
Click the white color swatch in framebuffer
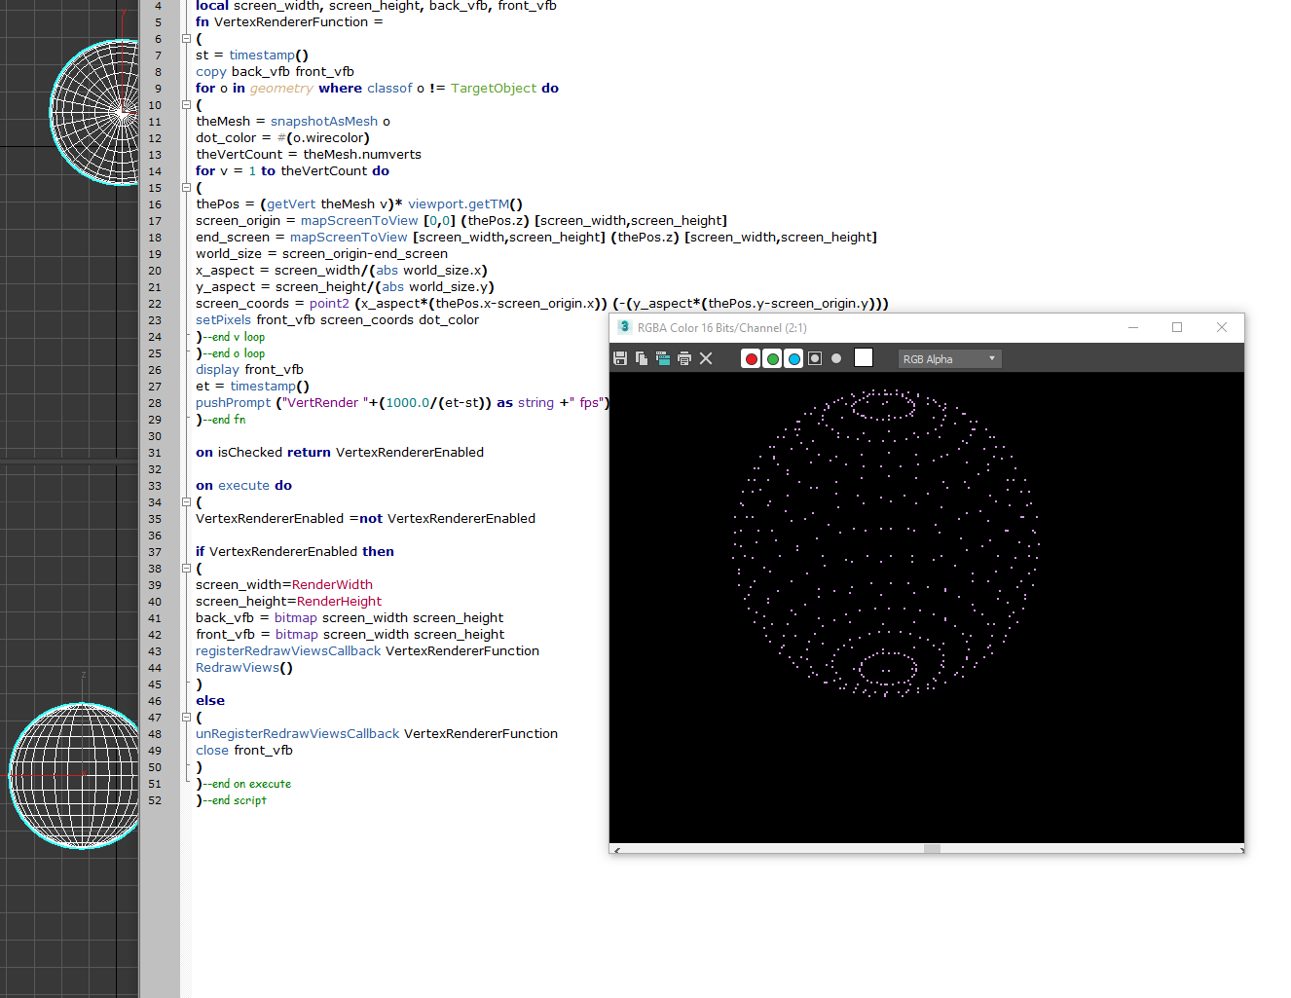(x=864, y=357)
